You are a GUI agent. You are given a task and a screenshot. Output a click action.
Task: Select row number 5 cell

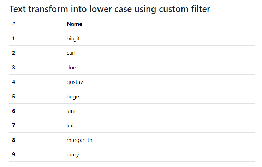pyautogui.click(x=13, y=97)
